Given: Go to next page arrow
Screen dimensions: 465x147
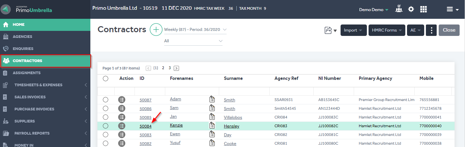Looking at the screenshot, I should [x=176, y=68].
